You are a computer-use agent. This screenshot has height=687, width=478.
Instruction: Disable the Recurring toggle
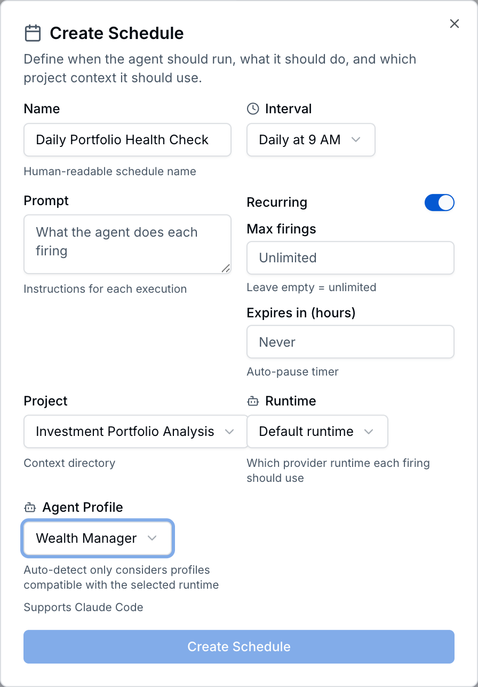pyautogui.click(x=439, y=202)
